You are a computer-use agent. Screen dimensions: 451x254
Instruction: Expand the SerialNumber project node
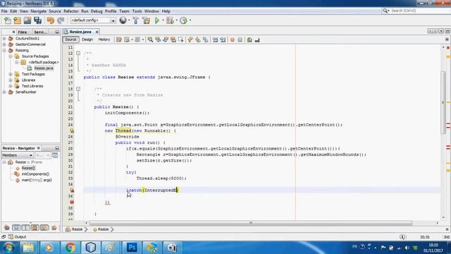click(x=4, y=92)
